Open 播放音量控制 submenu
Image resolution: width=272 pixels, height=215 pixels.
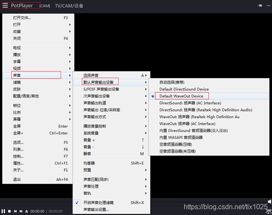click(111, 126)
